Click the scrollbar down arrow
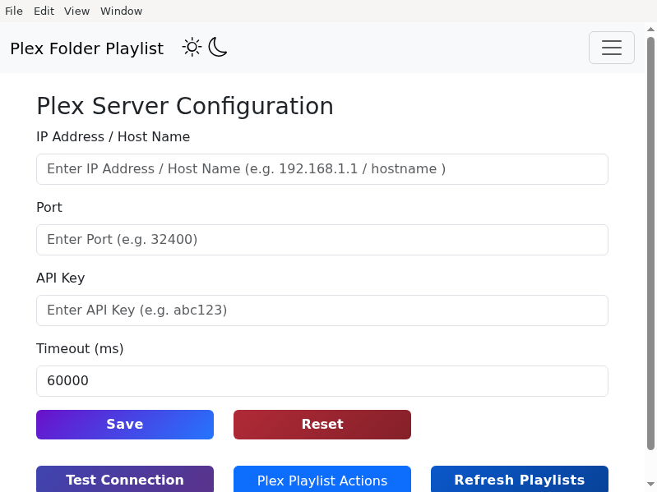 click(x=650, y=485)
